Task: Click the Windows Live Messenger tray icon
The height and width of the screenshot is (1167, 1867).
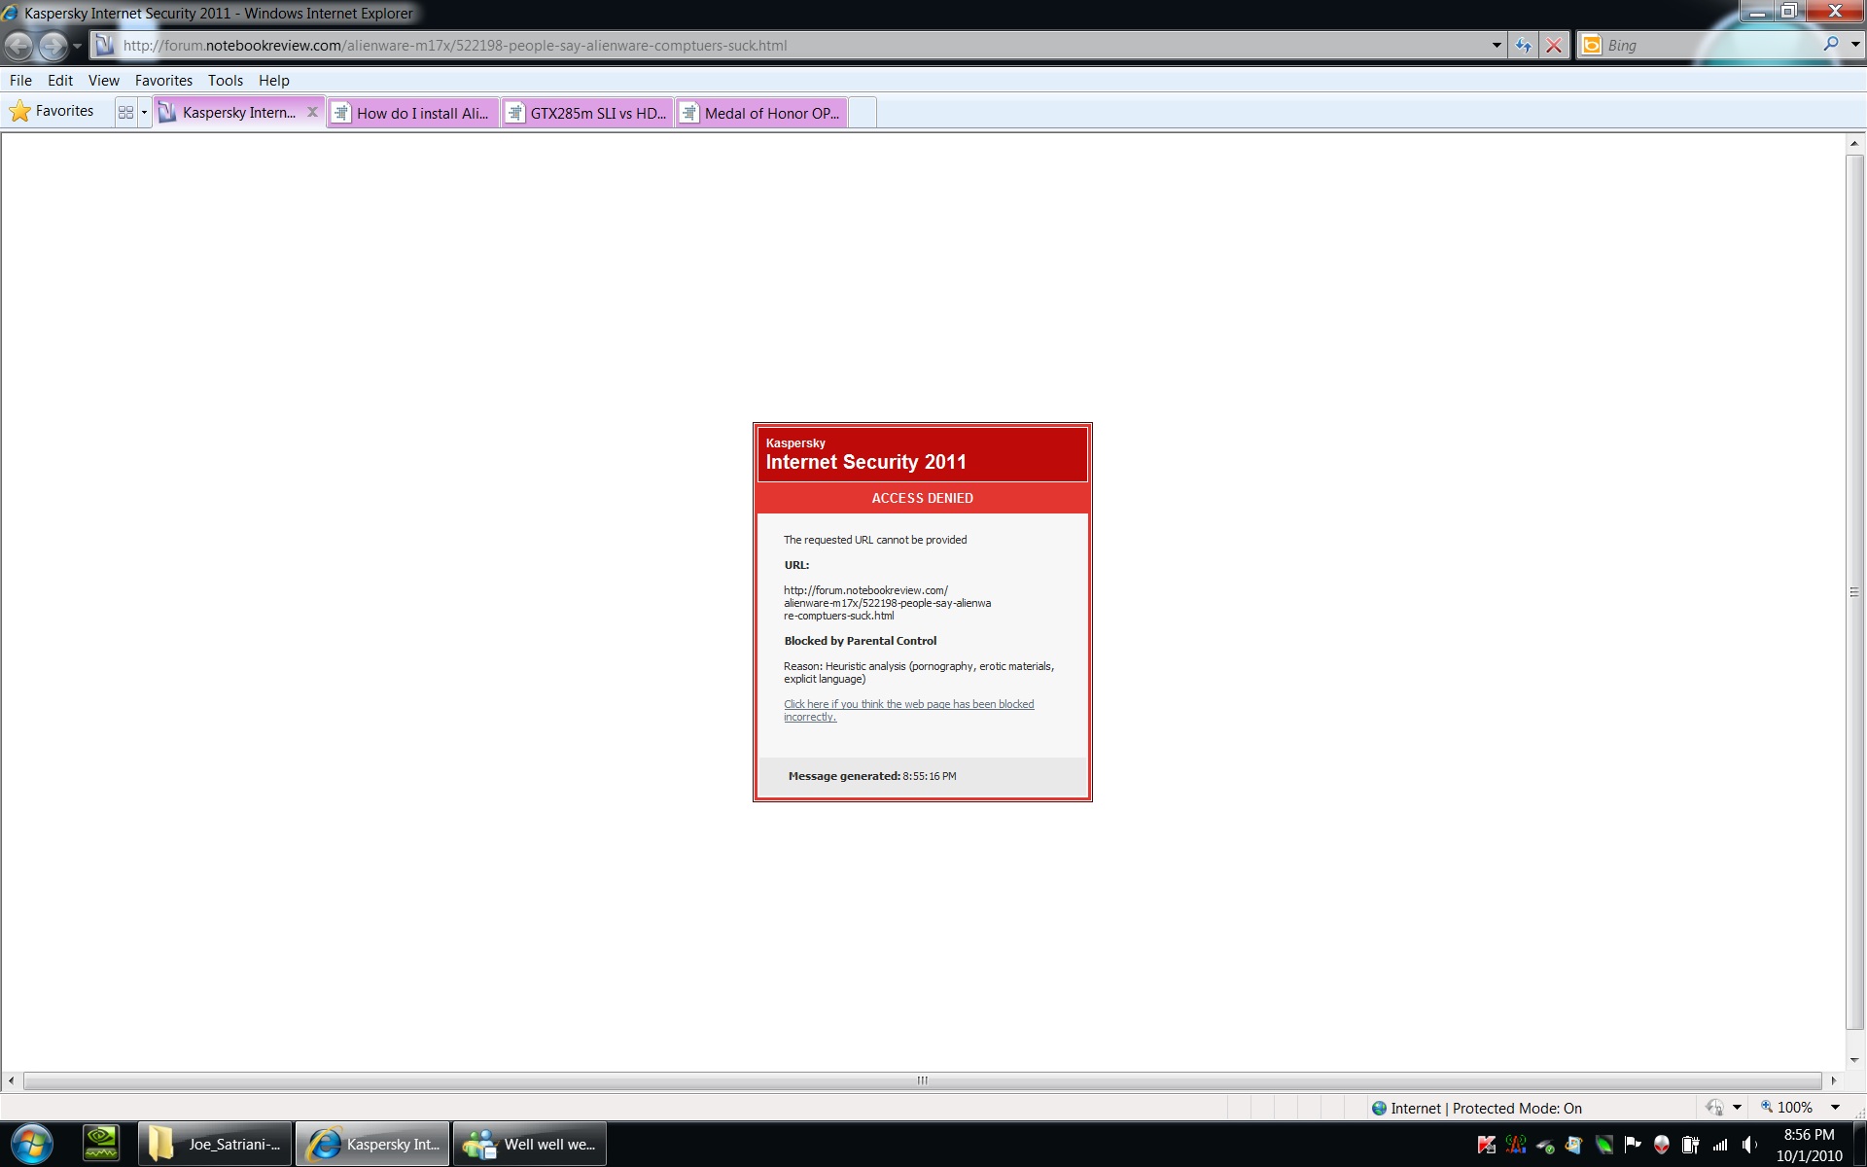Action: pyautogui.click(x=1574, y=1145)
